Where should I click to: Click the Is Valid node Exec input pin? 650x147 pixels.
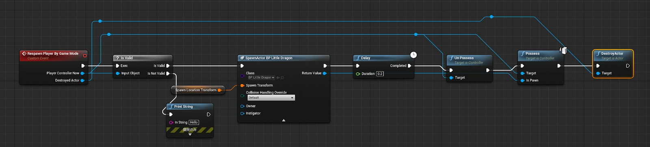(117, 66)
